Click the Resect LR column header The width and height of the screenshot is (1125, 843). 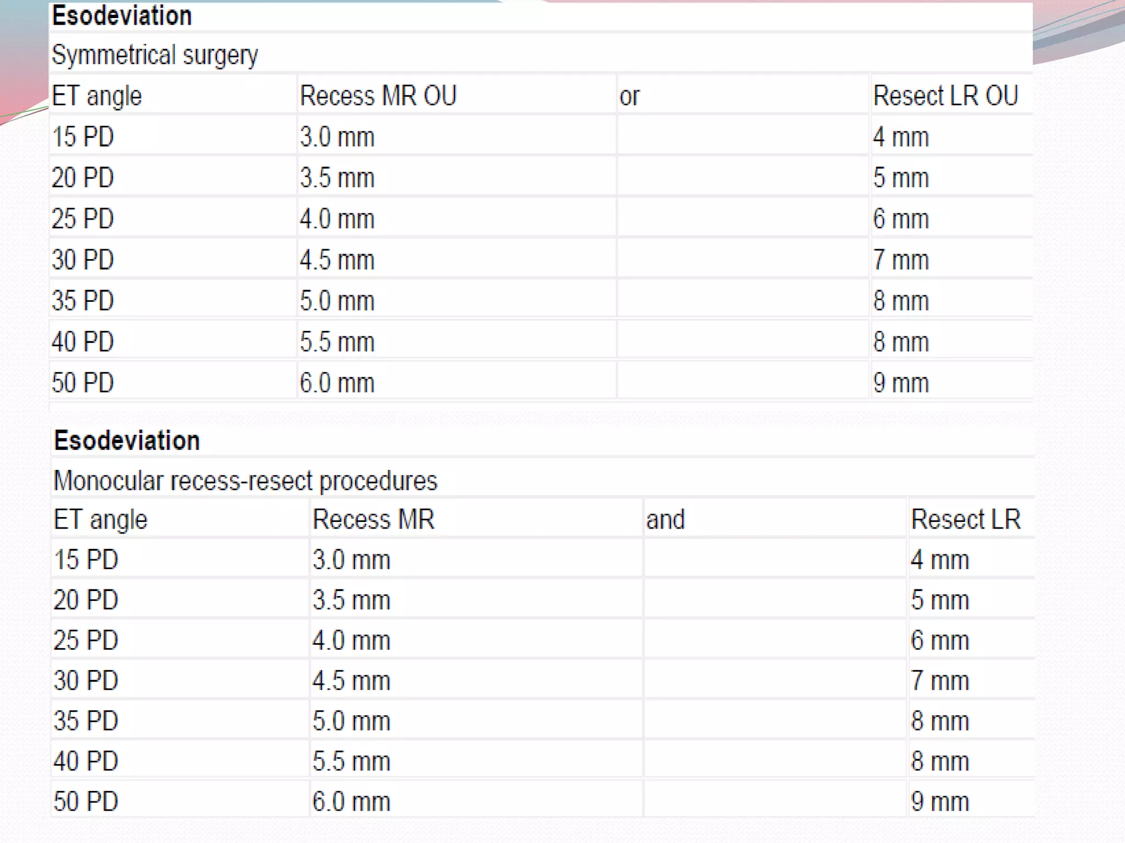click(965, 519)
